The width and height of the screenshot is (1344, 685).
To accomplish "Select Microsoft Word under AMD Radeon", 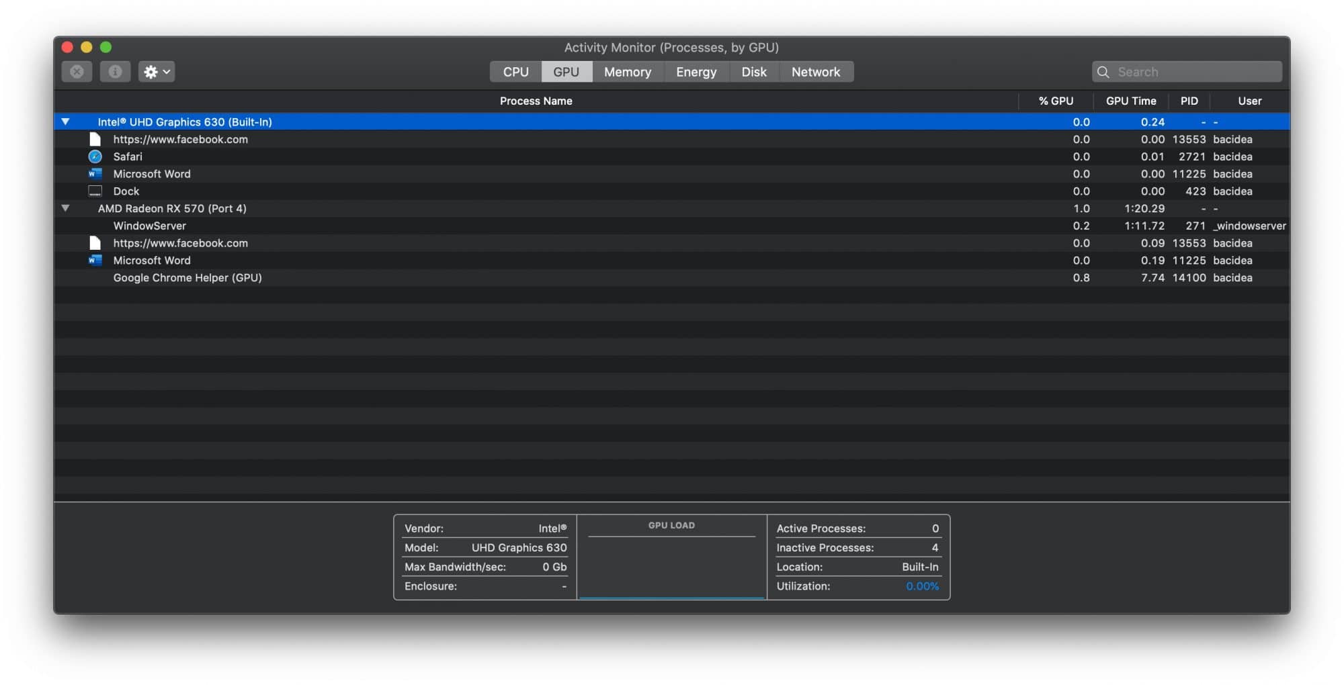I will [x=672, y=261].
